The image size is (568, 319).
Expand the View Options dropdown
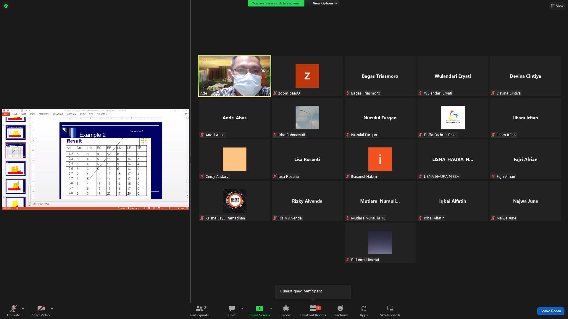pyautogui.click(x=325, y=3)
